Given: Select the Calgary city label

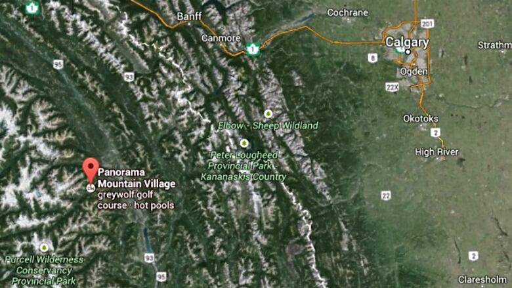Looking at the screenshot, I should point(407,43).
